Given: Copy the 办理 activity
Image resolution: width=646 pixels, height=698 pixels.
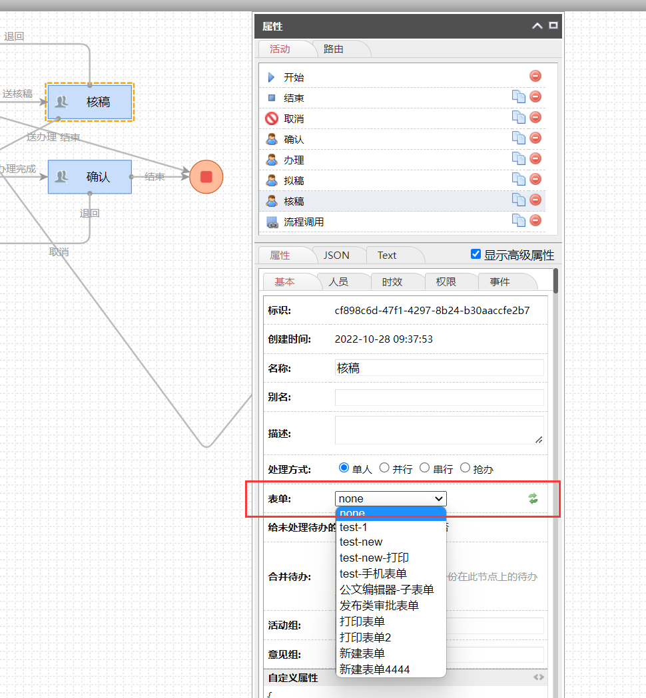Looking at the screenshot, I should coord(518,158).
